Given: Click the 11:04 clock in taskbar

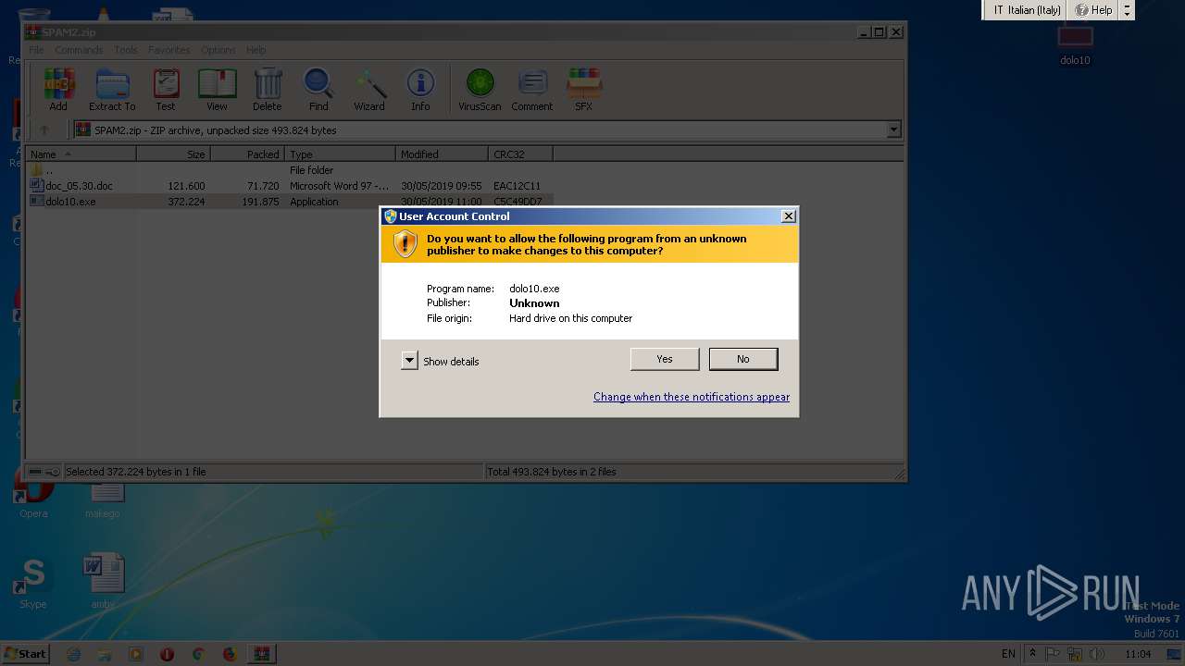Looking at the screenshot, I should click(1138, 654).
